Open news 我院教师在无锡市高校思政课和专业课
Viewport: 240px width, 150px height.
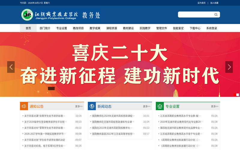113,122
